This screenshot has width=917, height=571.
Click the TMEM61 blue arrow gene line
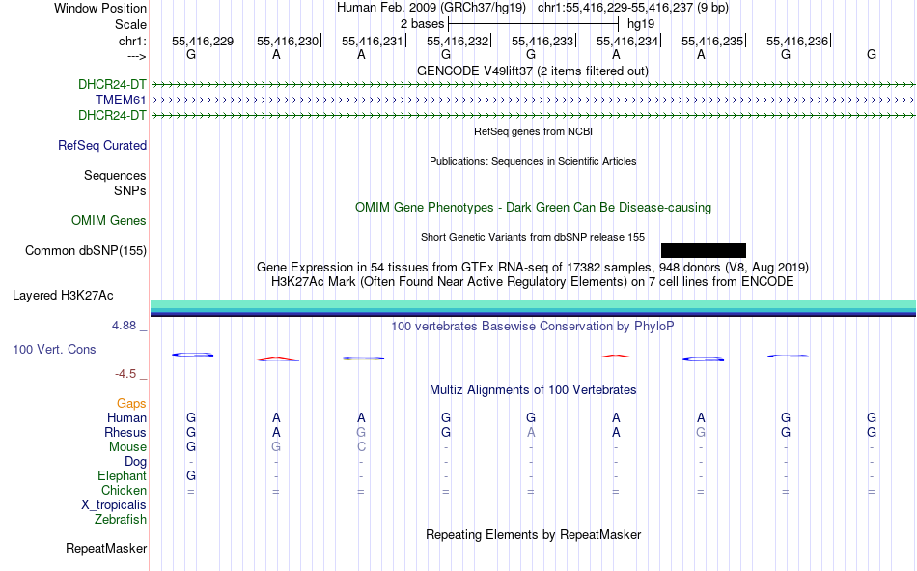tap(534, 100)
